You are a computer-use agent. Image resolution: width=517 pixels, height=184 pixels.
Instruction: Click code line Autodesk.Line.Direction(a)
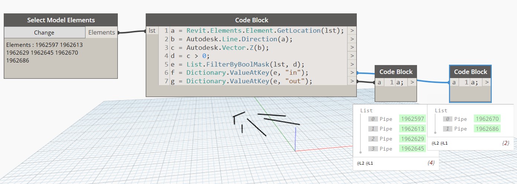[232, 39]
